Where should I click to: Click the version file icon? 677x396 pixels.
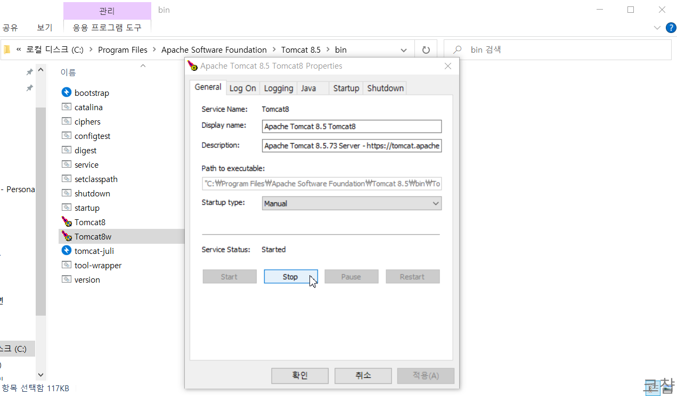point(67,279)
